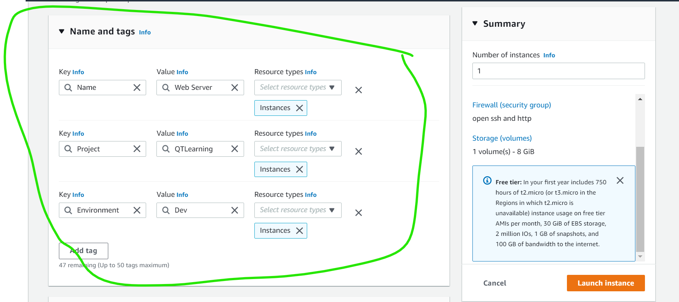Clear the Name key field

[x=137, y=88]
